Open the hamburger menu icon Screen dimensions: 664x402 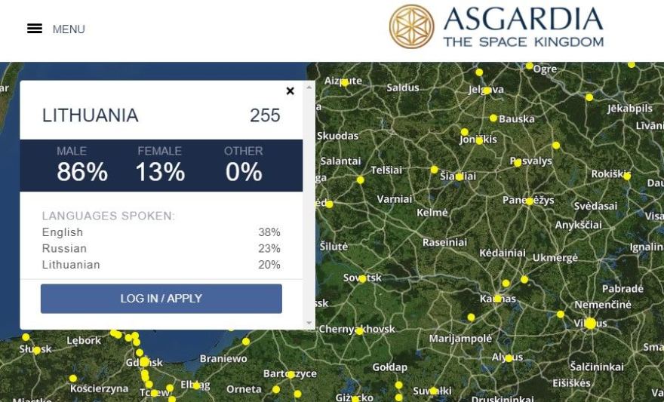pyautogui.click(x=34, y=29)
